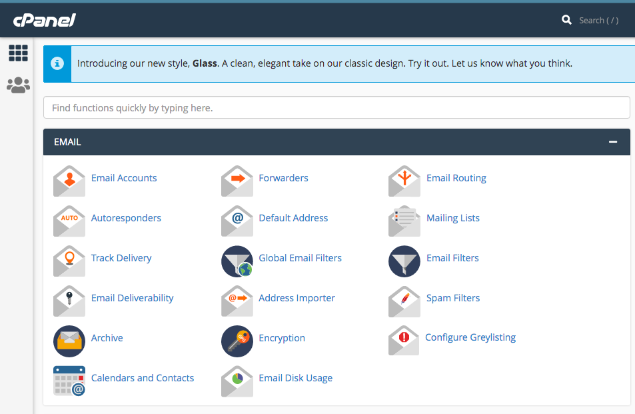Focus the header Search field
Viewport: 635px width, 414px height.
tap(598, 20)
